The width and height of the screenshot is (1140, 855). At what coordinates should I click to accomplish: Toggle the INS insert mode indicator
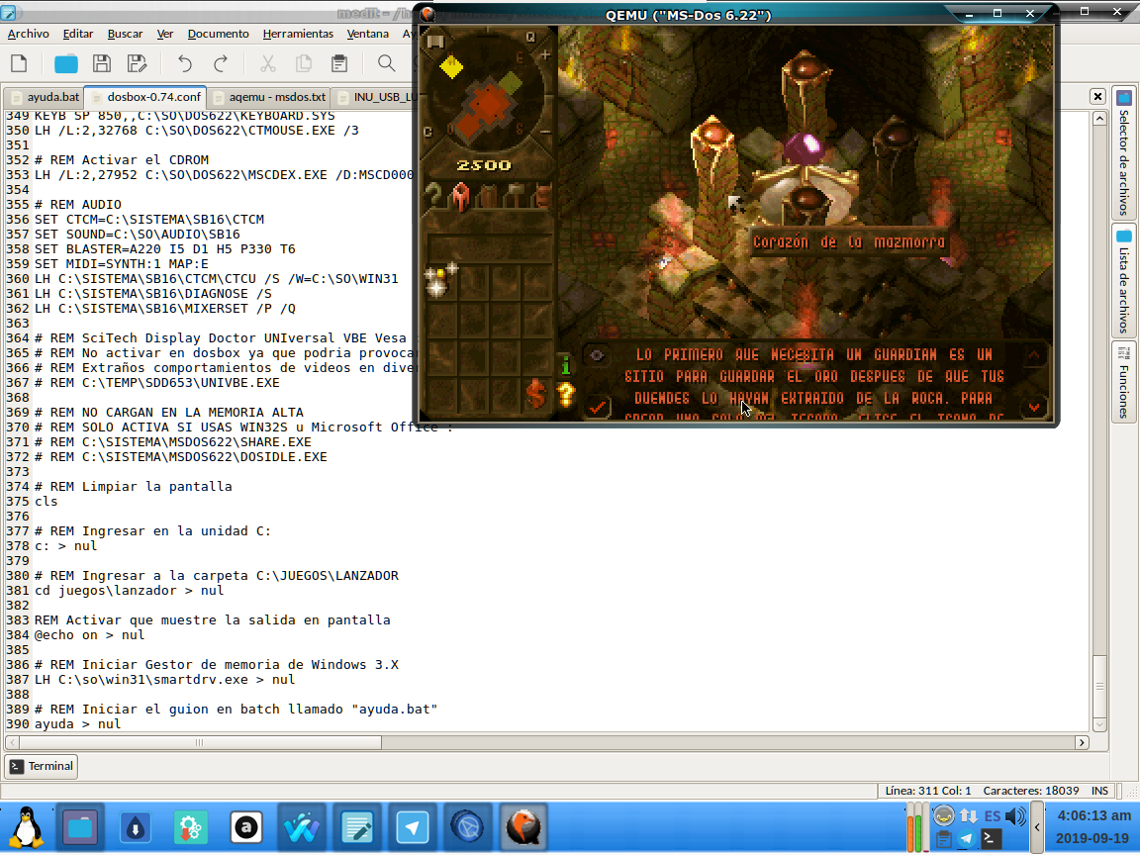1099,791
